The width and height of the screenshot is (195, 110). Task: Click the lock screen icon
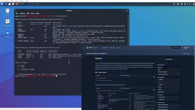(x=194, y=4)
